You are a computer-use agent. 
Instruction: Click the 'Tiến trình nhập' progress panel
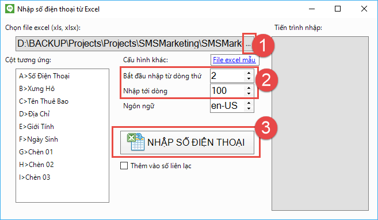coord(320,123)
